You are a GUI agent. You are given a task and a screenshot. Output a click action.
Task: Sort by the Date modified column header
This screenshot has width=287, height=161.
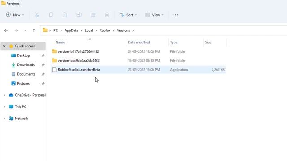tap(139, 42)
